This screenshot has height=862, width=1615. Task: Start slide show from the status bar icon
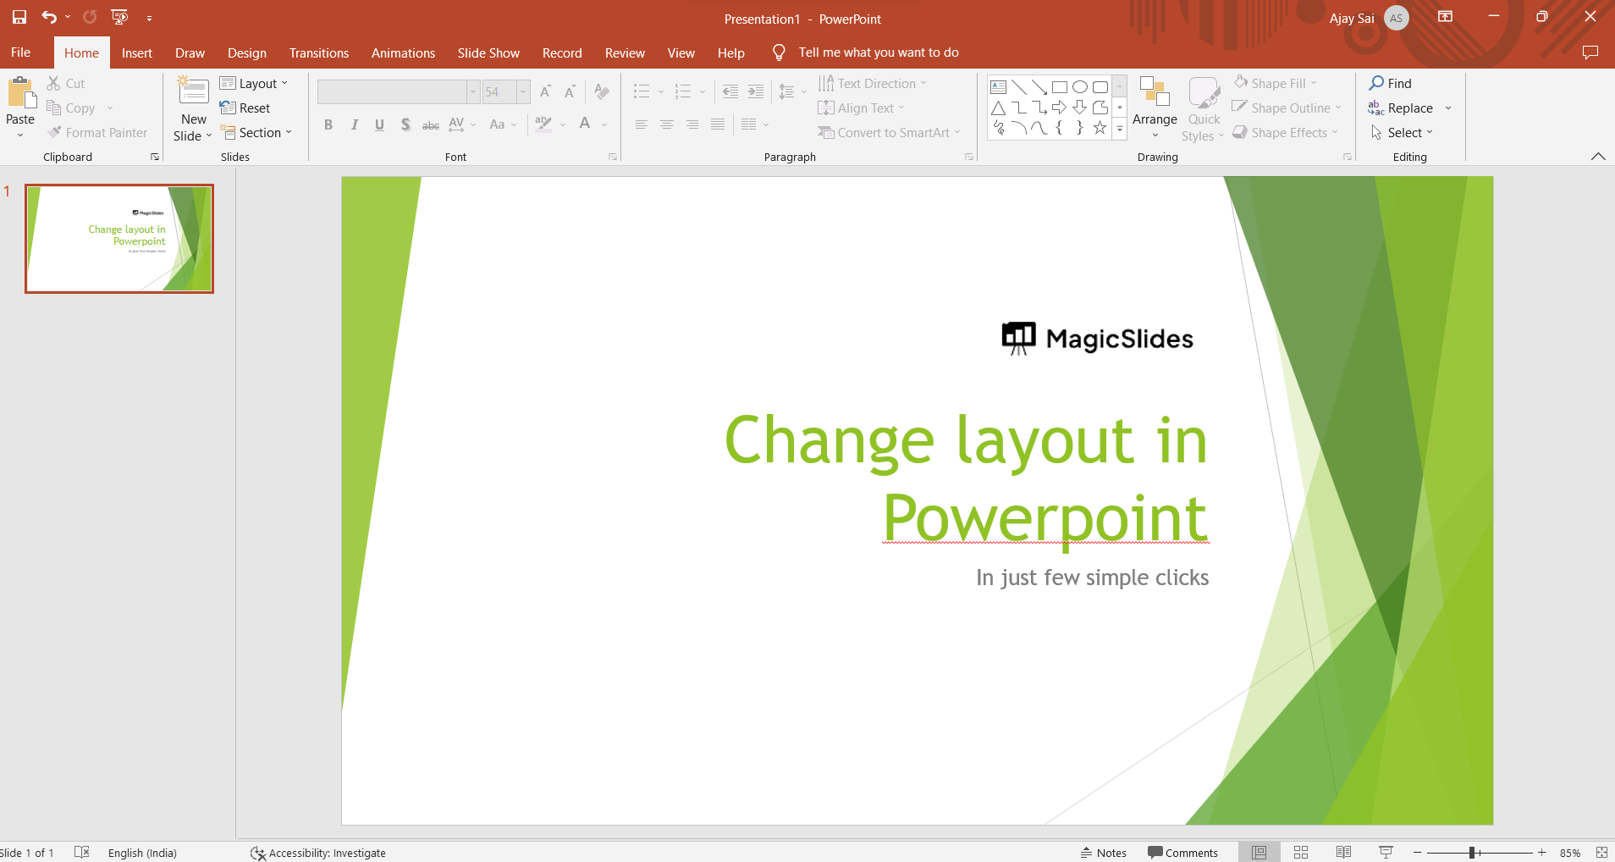(1386, 853)
